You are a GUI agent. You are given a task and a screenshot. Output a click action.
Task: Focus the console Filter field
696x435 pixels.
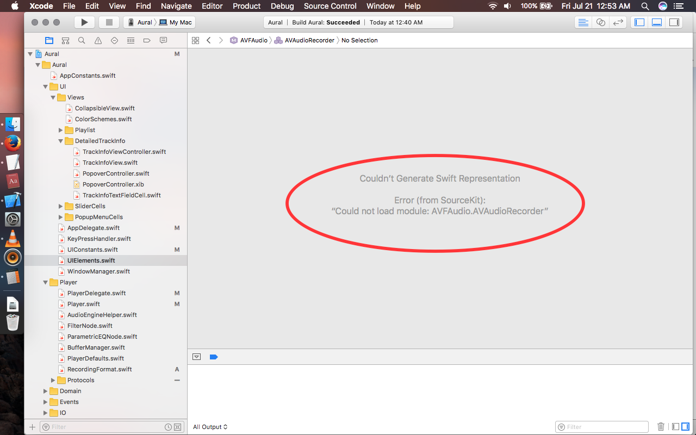[x=602, y=427]
